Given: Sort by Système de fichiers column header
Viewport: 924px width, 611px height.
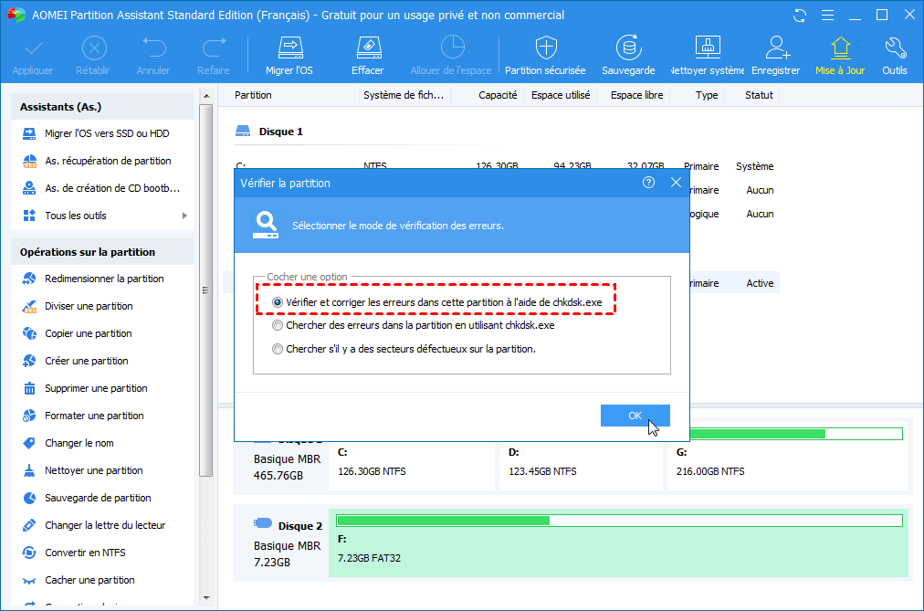Looking at the screenshot, I should point(404,95).
